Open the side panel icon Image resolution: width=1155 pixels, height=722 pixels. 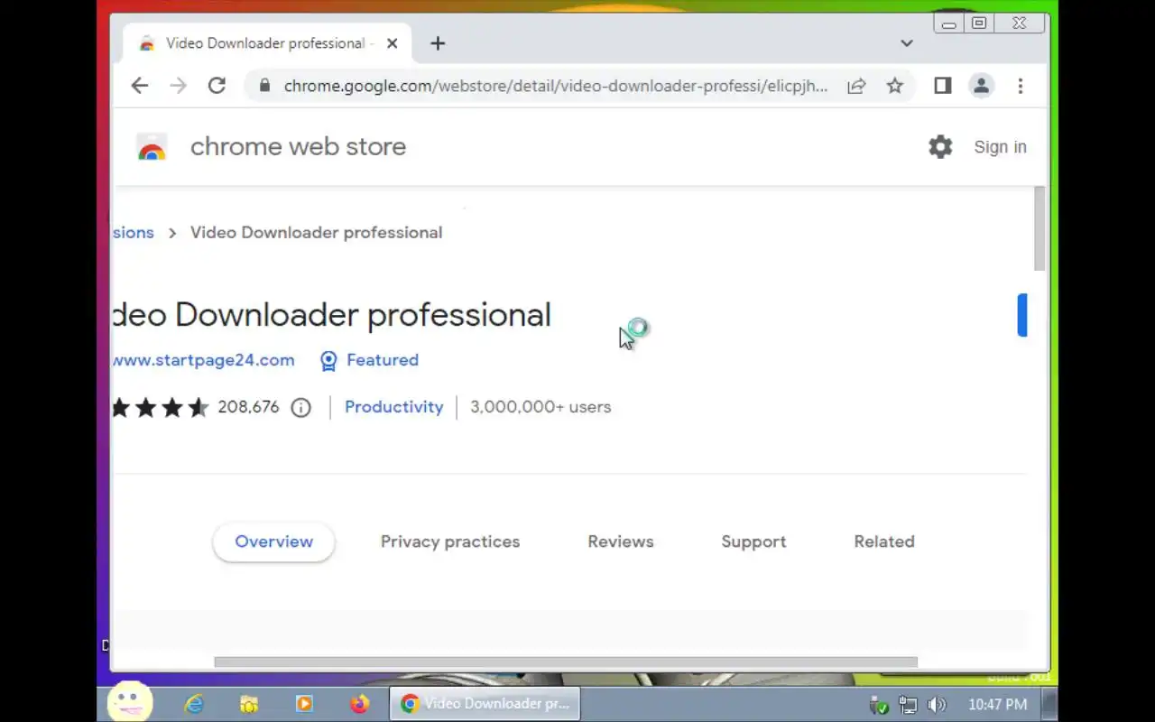[x=942, y=86]
